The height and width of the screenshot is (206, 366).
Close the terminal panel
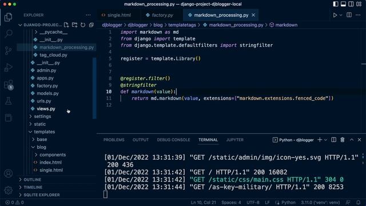click(360, 140)
